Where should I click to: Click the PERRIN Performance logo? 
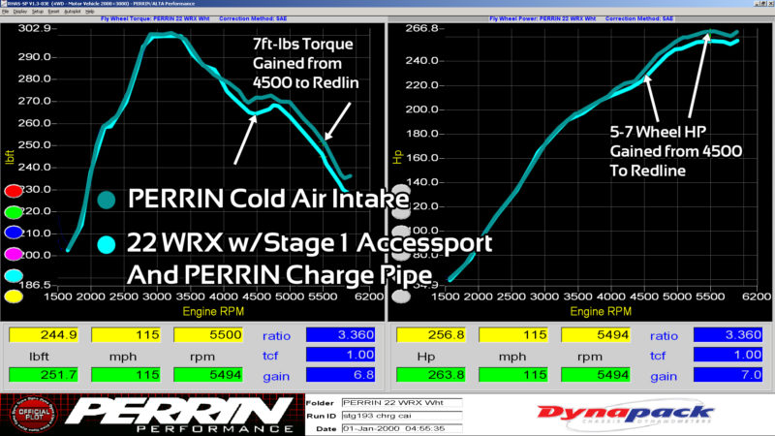[180, 415]
